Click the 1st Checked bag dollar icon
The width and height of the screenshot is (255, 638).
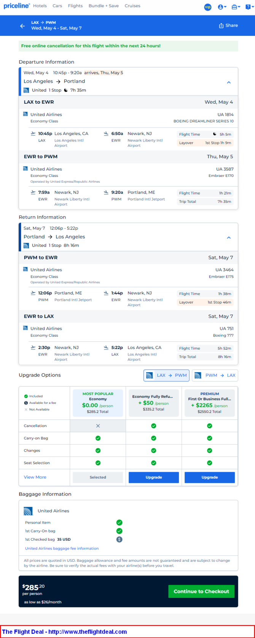119,539
